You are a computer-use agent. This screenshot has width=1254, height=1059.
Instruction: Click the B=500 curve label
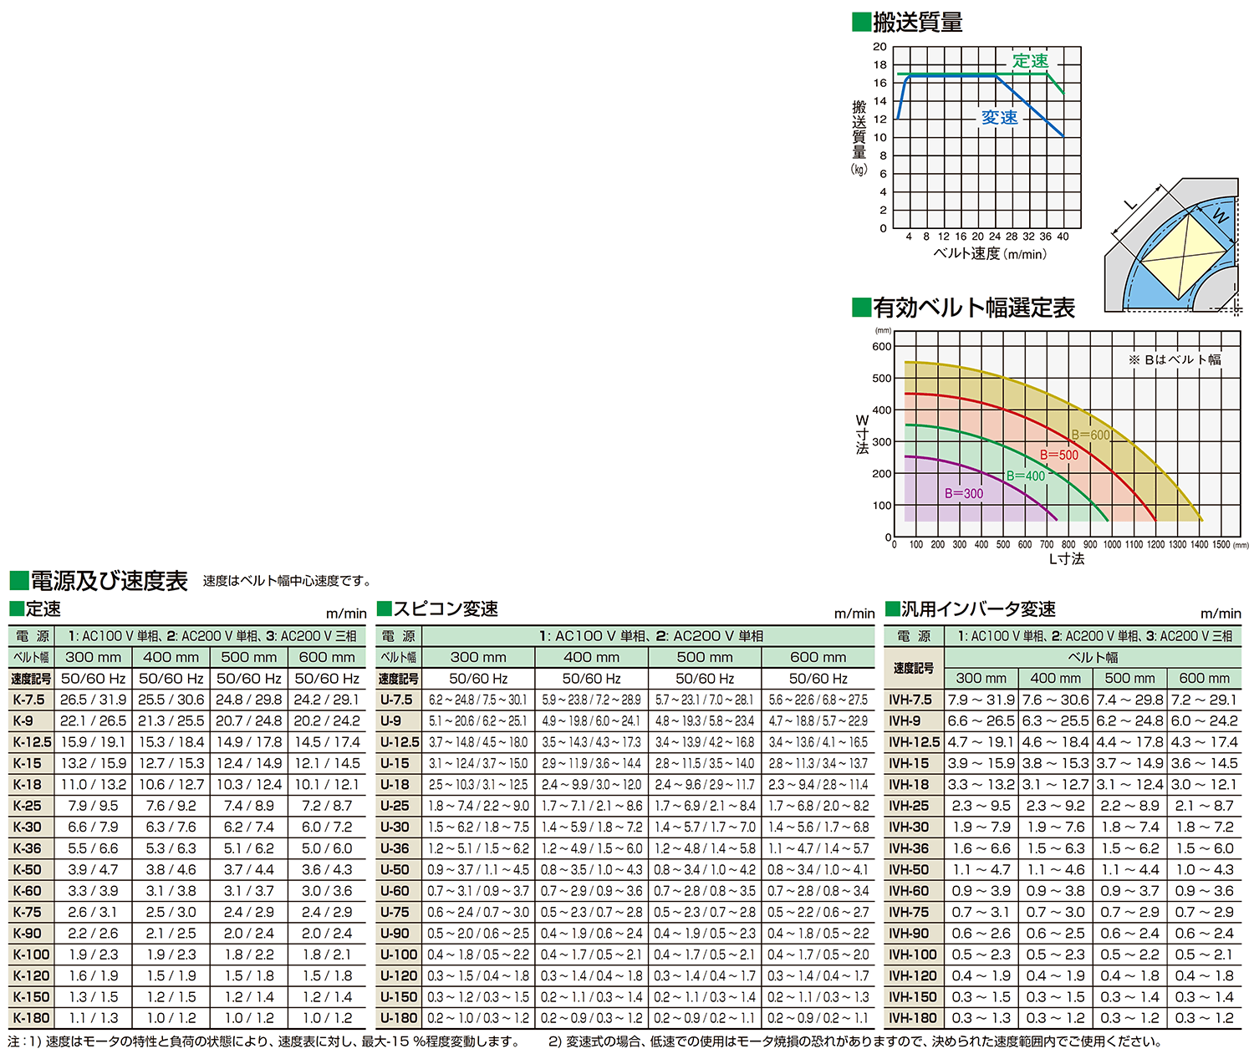pyautogui.click(x=1059, y=455)
